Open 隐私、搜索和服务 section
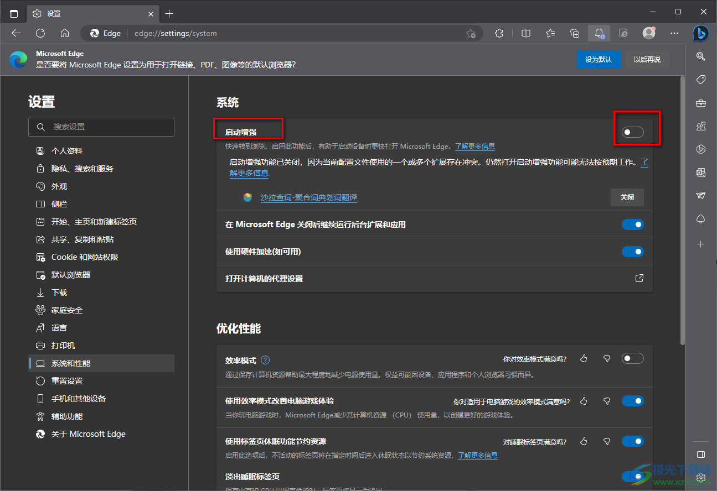Screen dimensions: 717x491 (101, 169)
